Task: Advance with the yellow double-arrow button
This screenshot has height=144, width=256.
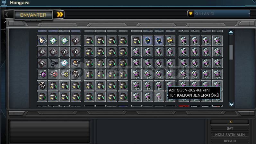Action: coord(60,15)
